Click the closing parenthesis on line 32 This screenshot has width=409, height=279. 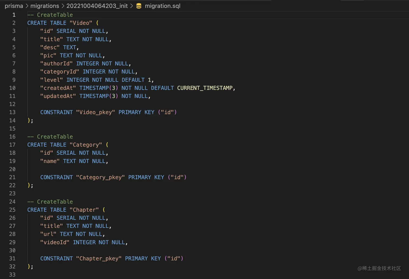(29, 267)
